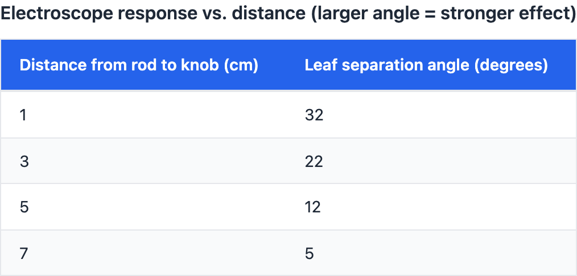Click the angle cell with value 12
The width and height of the screenshot is (577, 276).
coord(313,207)
